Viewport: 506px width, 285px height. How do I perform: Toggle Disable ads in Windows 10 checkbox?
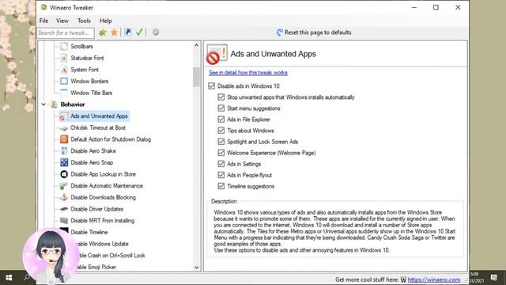pos(211,86)
